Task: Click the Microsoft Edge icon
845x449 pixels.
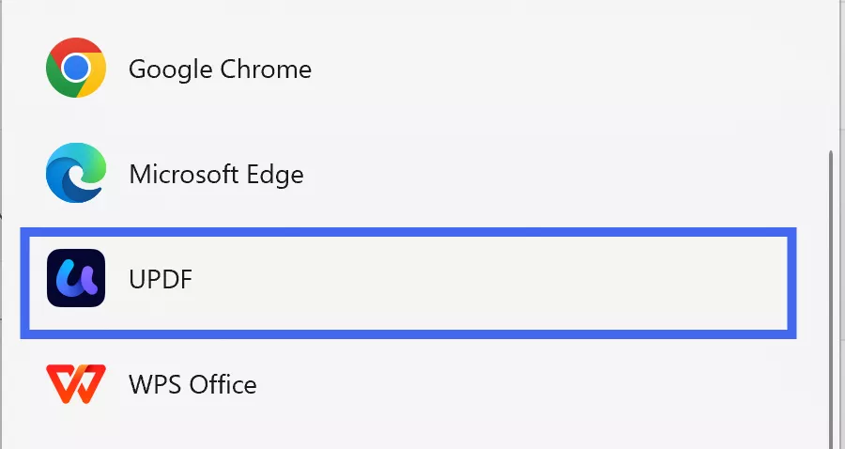Action: 76,174
